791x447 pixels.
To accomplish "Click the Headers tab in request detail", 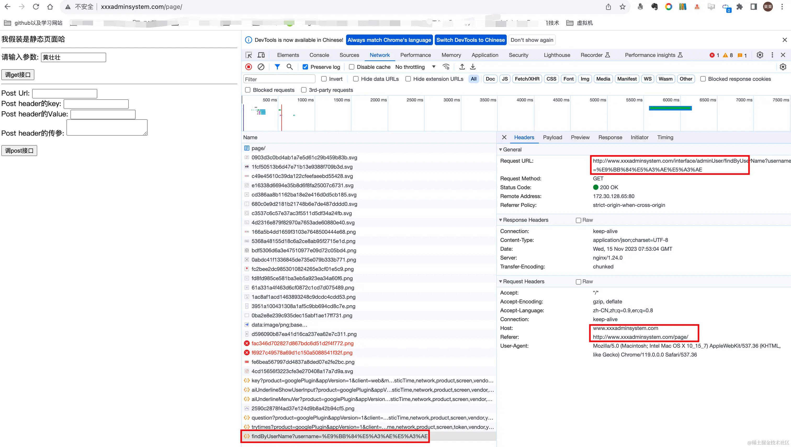I will click(x=524, y=137).
